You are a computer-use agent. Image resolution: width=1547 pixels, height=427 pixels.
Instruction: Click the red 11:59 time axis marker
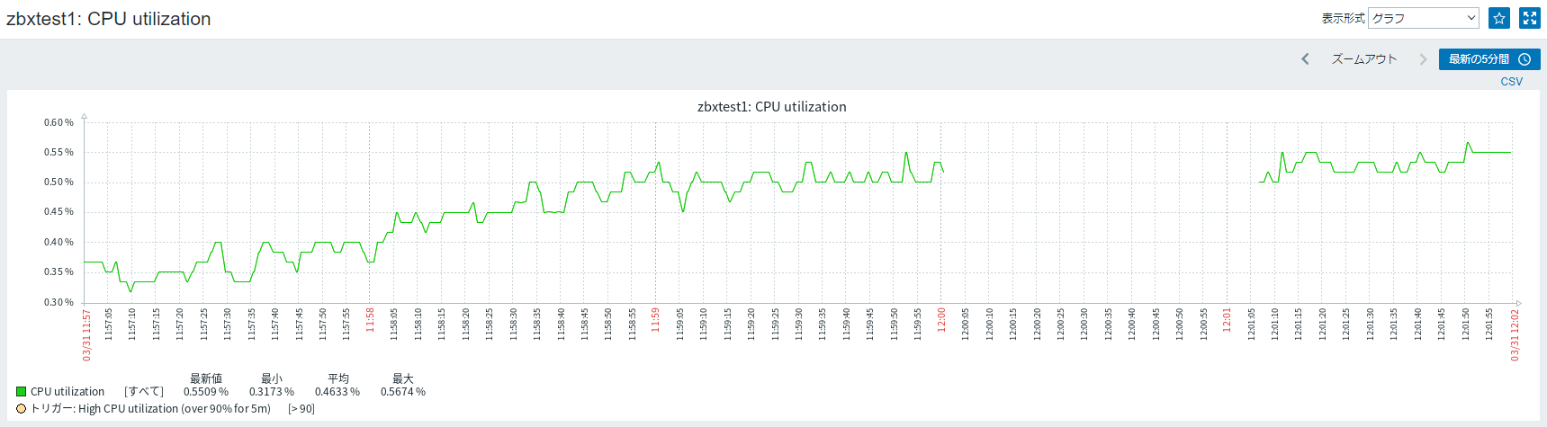pyautogui.click(x=656, y=320)
